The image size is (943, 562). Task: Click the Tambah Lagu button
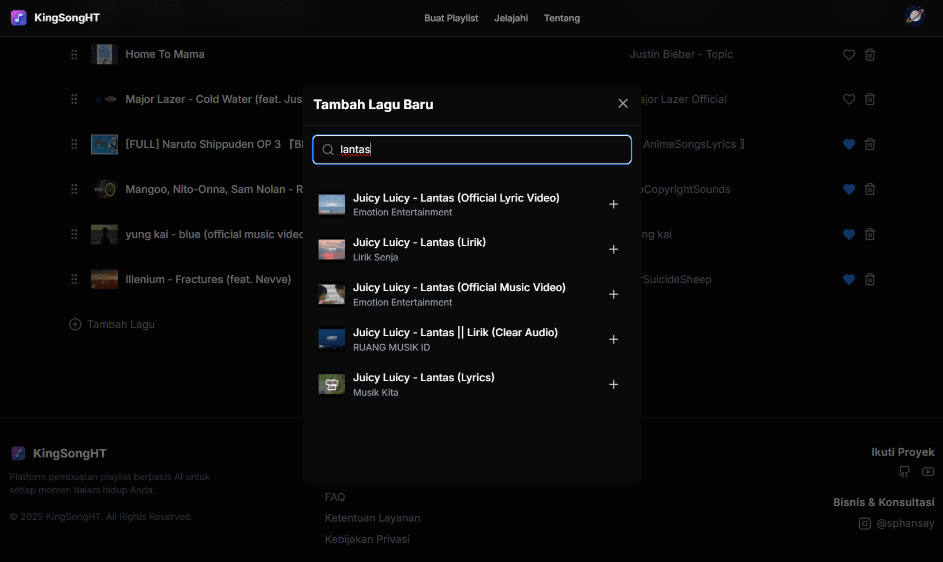coord(113,325)
